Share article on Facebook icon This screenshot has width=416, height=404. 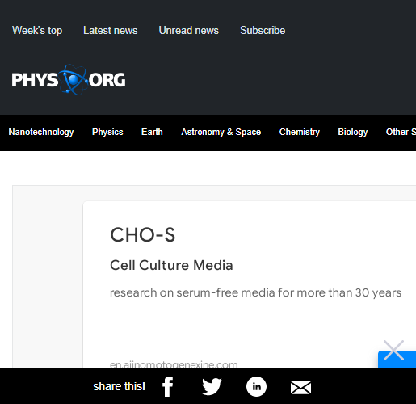(167, 387)
